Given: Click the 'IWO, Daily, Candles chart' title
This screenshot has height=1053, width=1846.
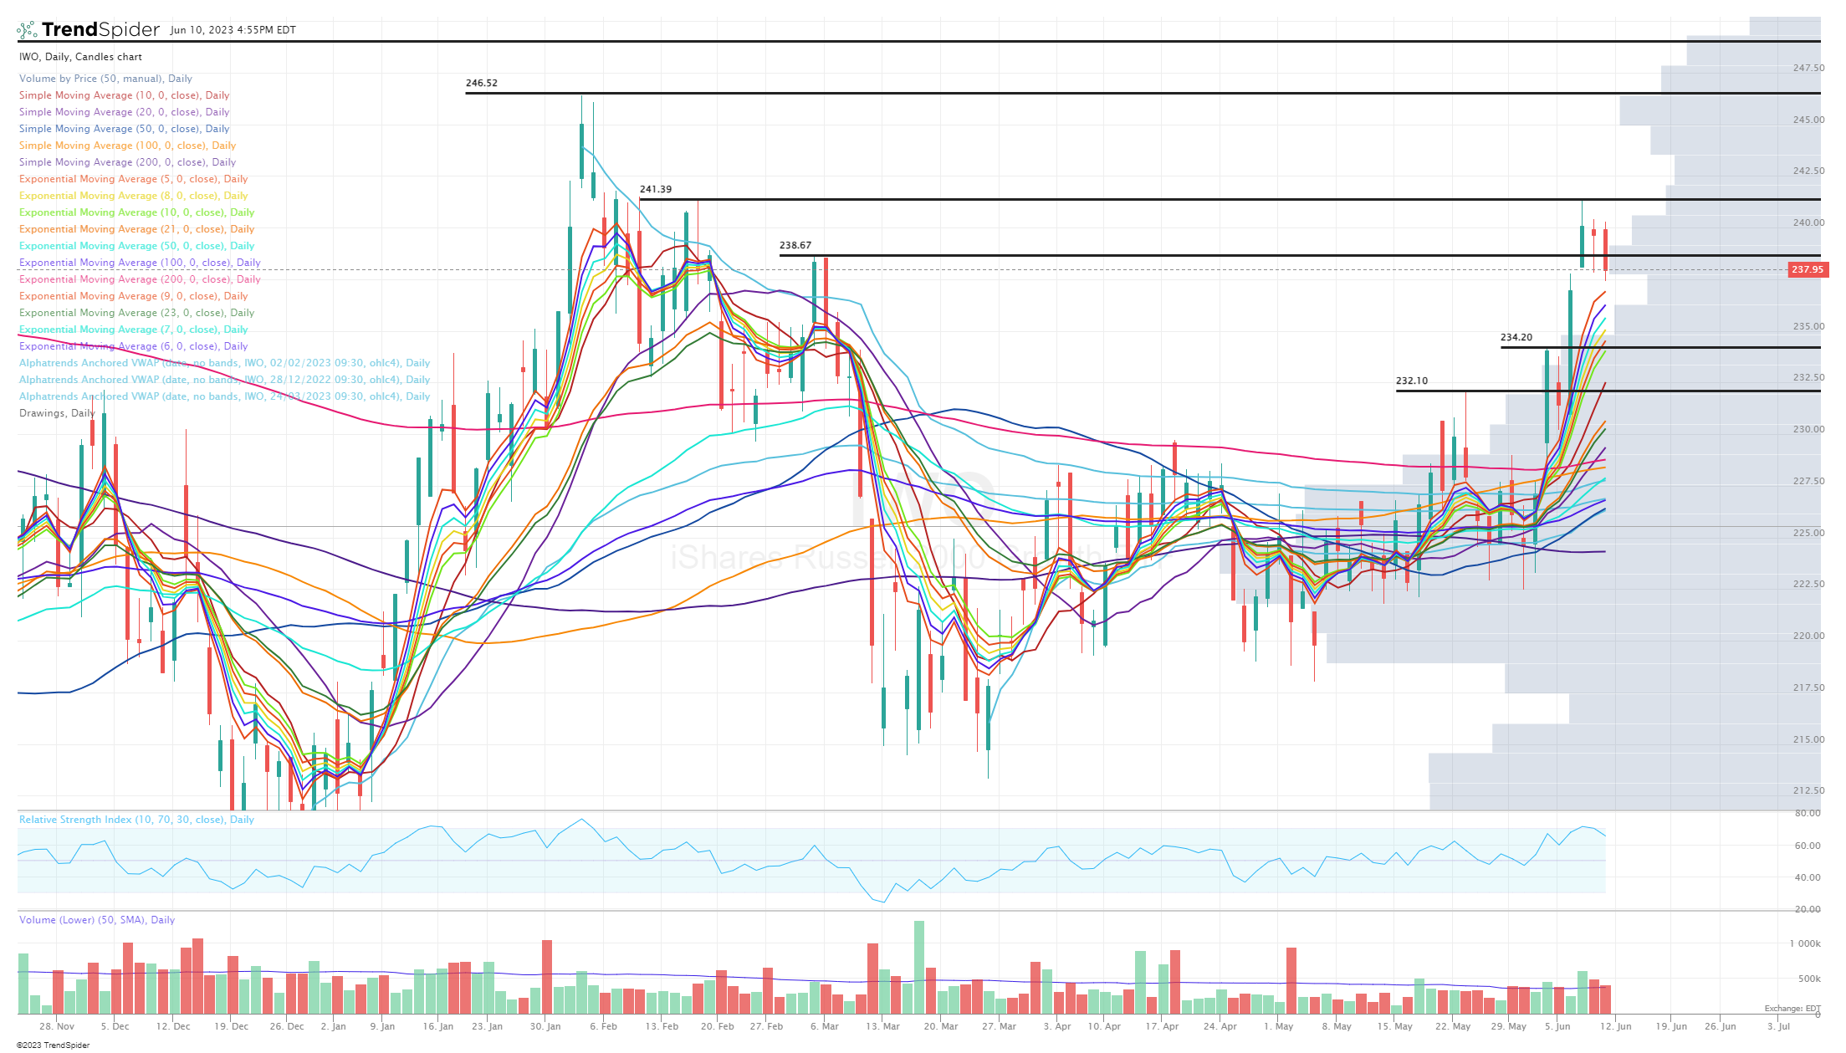Looking at the screenshot, I should (x=80, y=57).
